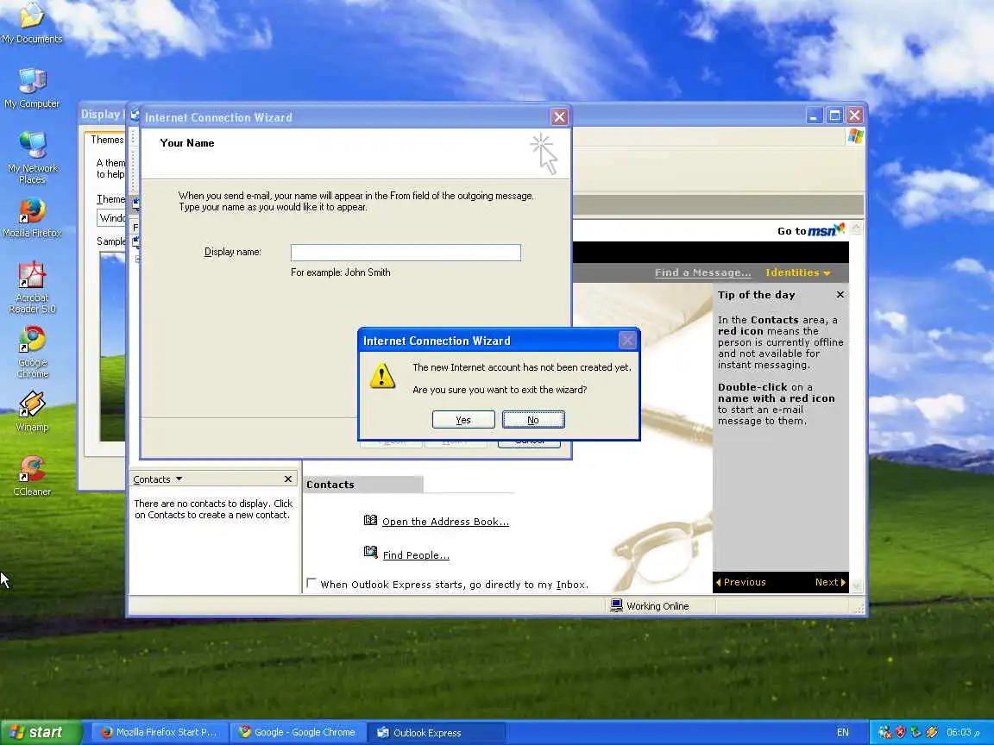This screenshot has height=745, width=994.
Task: Click the red shield tray icon
Action: tap(900, 732)
